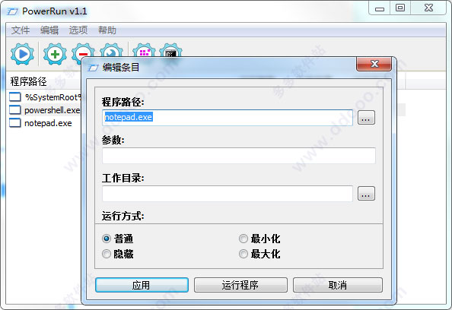Launch the Command Prompt gear icon
Screen dimensions: 452x310
170,50
